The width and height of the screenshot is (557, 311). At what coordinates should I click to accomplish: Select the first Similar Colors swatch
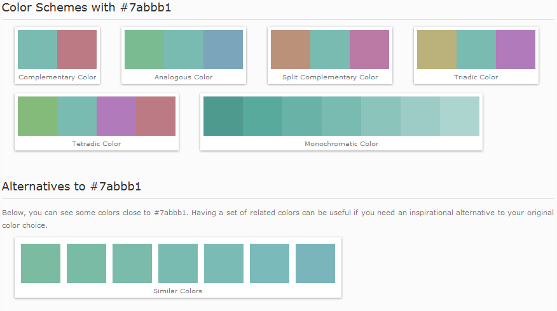click(x=41, y=263)
